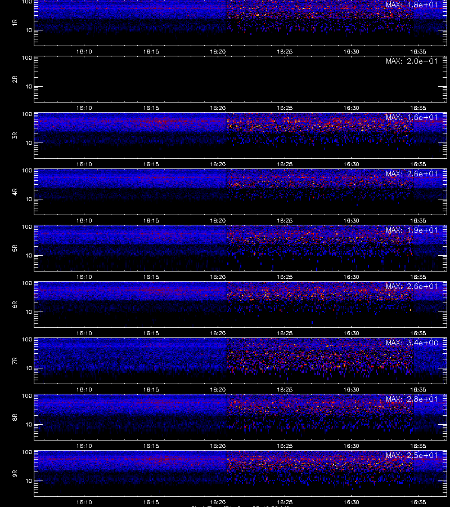Click the 16:20 tick label below the 3R panel
This screenshot has width=450, height=507.
click(x=218, y=164)
